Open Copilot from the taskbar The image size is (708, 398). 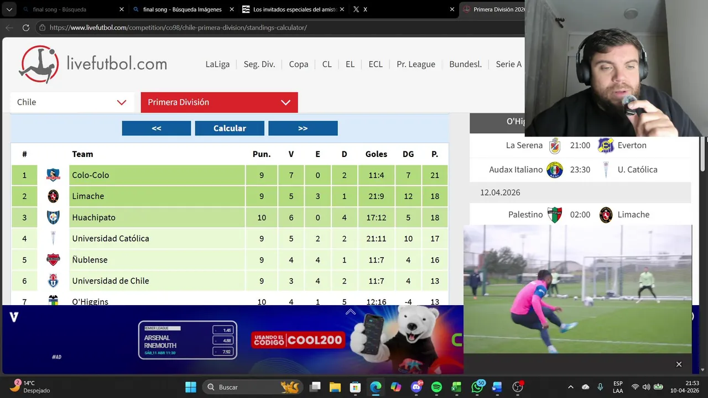(x=396, y=387)
